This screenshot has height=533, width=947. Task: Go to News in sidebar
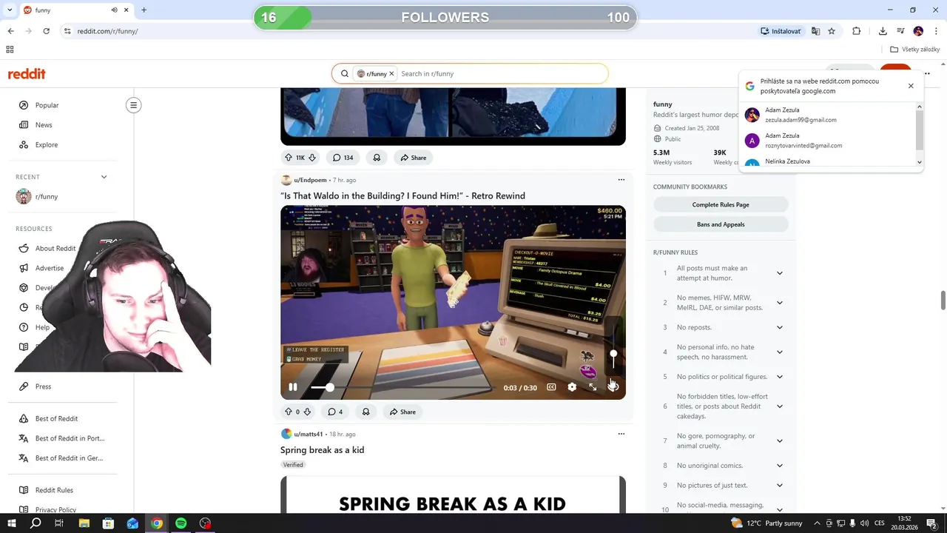(44, 125)
